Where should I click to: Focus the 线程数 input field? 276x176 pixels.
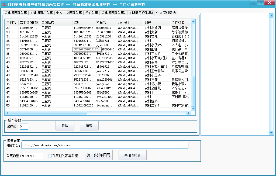pos(24,126)
